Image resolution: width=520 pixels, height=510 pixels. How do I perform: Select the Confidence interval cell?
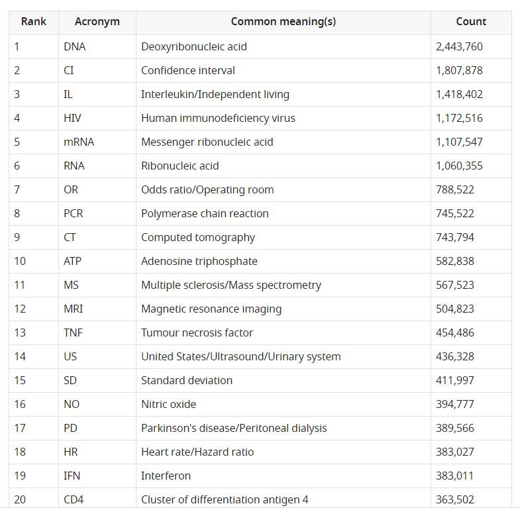284,71
